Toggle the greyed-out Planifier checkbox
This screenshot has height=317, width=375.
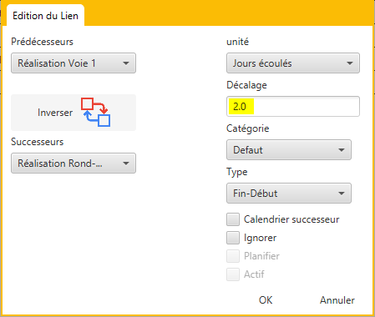tap(233, 256)
